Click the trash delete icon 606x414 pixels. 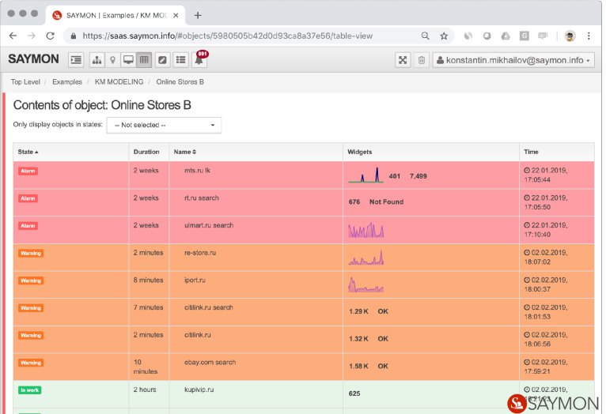click(x=422, y=60)
